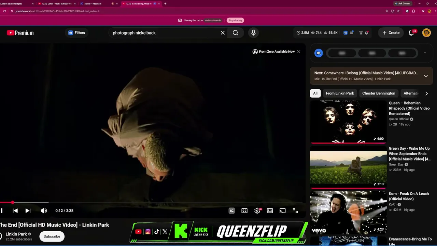Screen dimensions: 437x246
Task: Click the Ask Gemini button
Action: coord(403,3)
